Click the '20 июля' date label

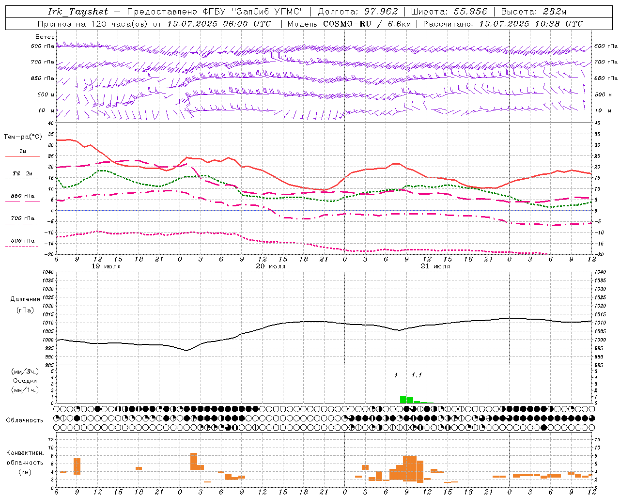pyautogui.click(x=271, y=266)
